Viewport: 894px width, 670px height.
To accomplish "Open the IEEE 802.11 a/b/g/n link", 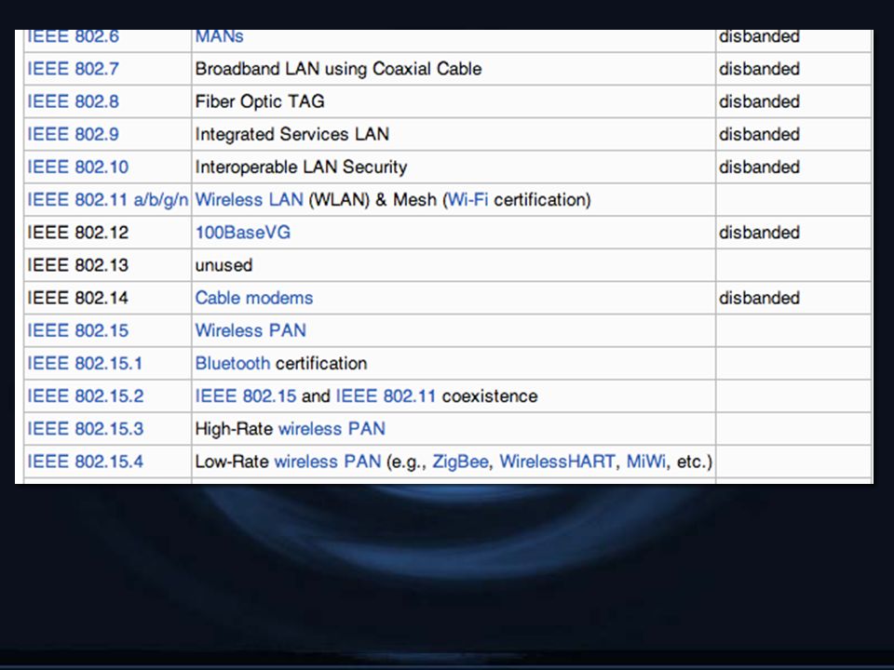I will point(108,200).
